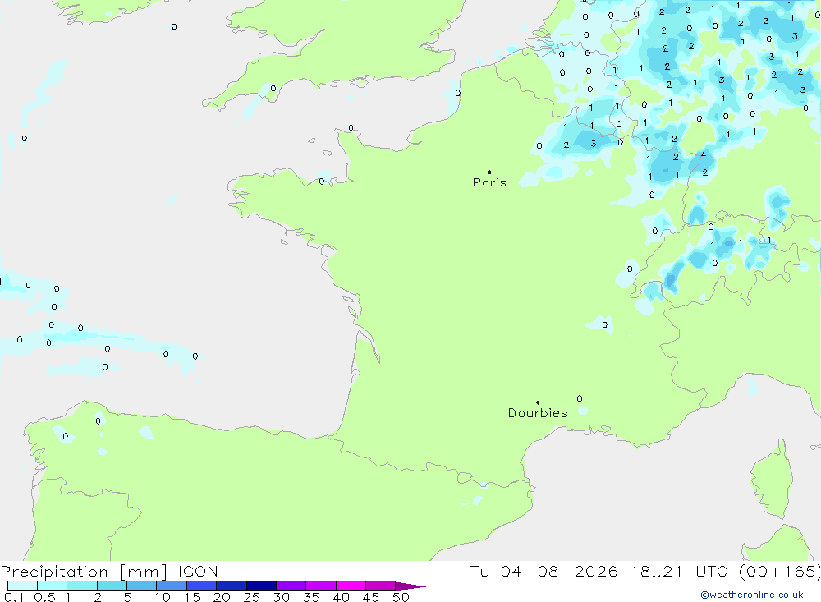Click the lightest 0.1 mm legend swatch
821x602 pixels.
tap(22, 586)
